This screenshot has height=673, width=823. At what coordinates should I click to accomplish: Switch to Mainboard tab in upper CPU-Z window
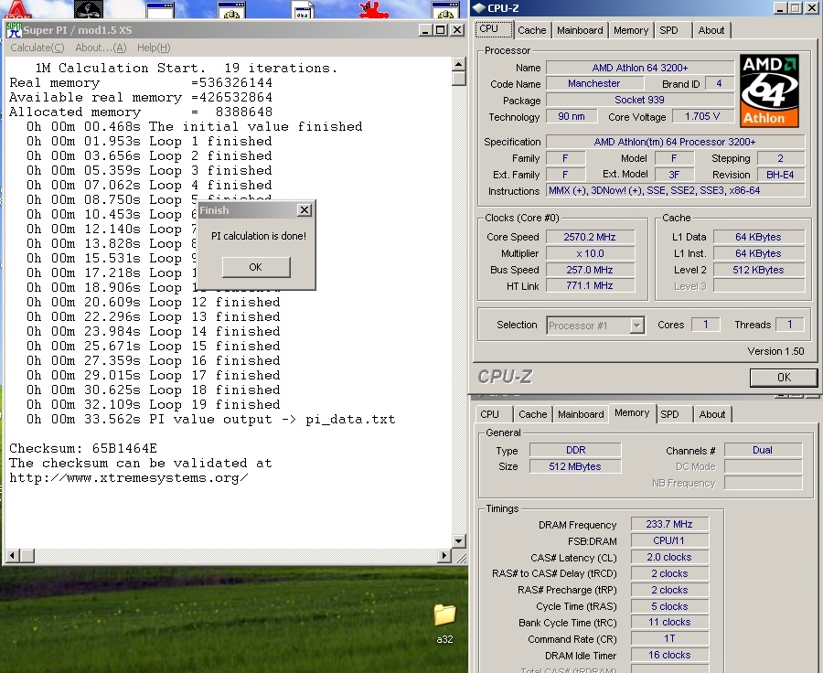(x=580, y=30)
